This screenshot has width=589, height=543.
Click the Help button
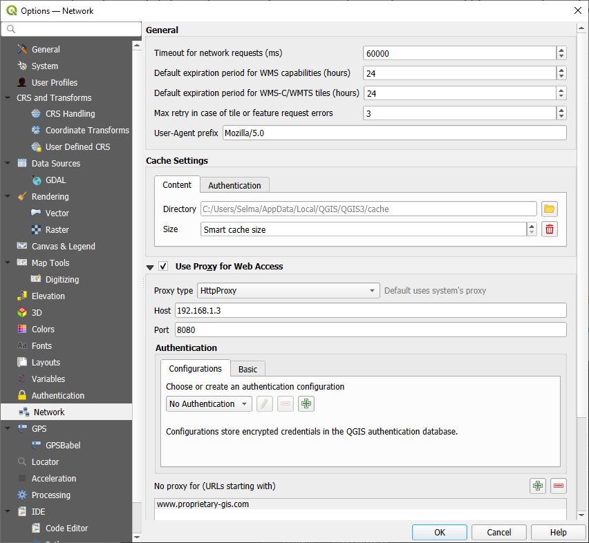click(558, 533)
